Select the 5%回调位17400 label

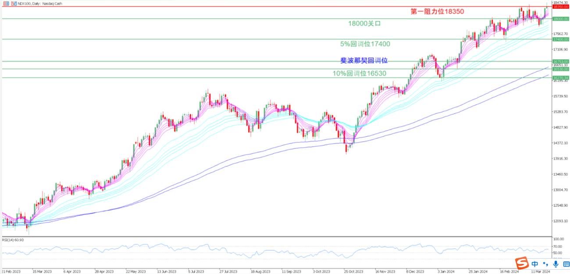(365, 44)
